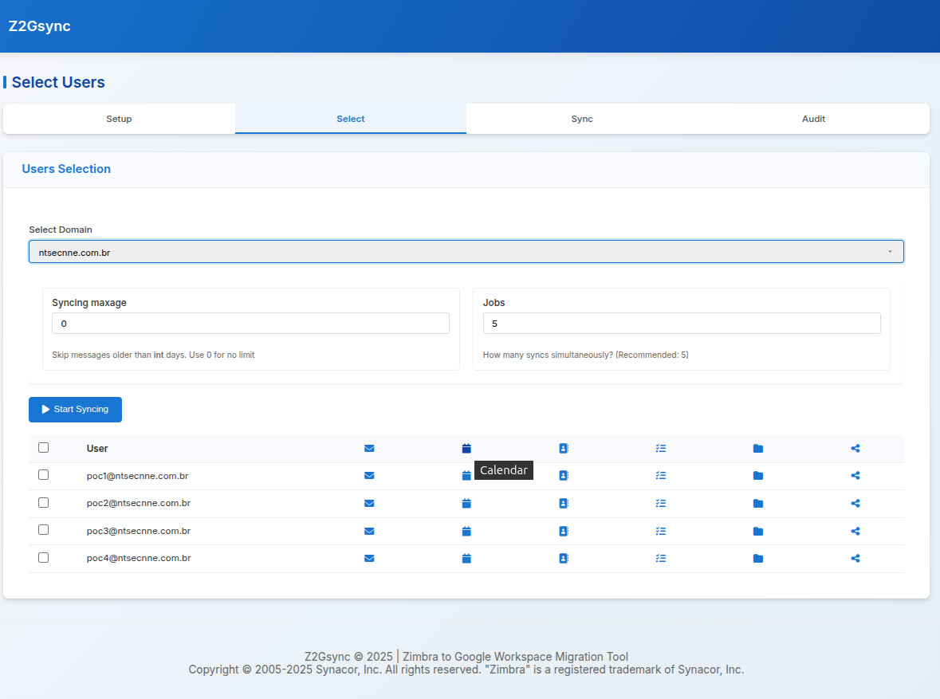Image resolution: width=940 pixels, height=699 pixels.
Task: Check the select-all checkbox in the header row
Action: tap(43, 447)
